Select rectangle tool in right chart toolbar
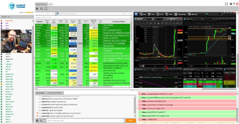239x124 pixels. point(215,23)
